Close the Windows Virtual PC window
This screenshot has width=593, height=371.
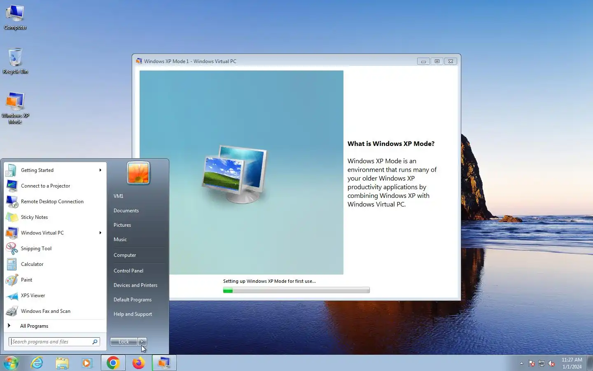(451, 61)
